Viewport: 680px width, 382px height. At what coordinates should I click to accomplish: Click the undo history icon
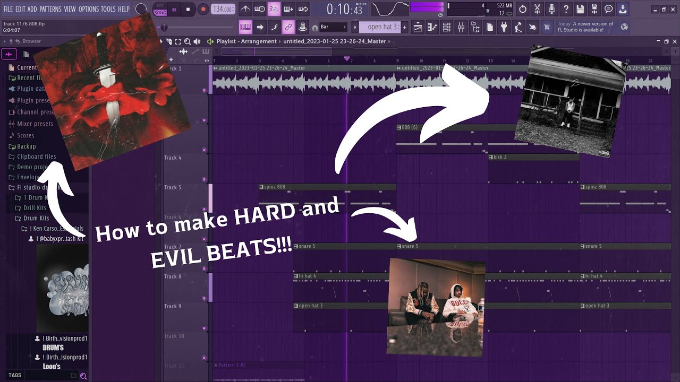(523, 9)
